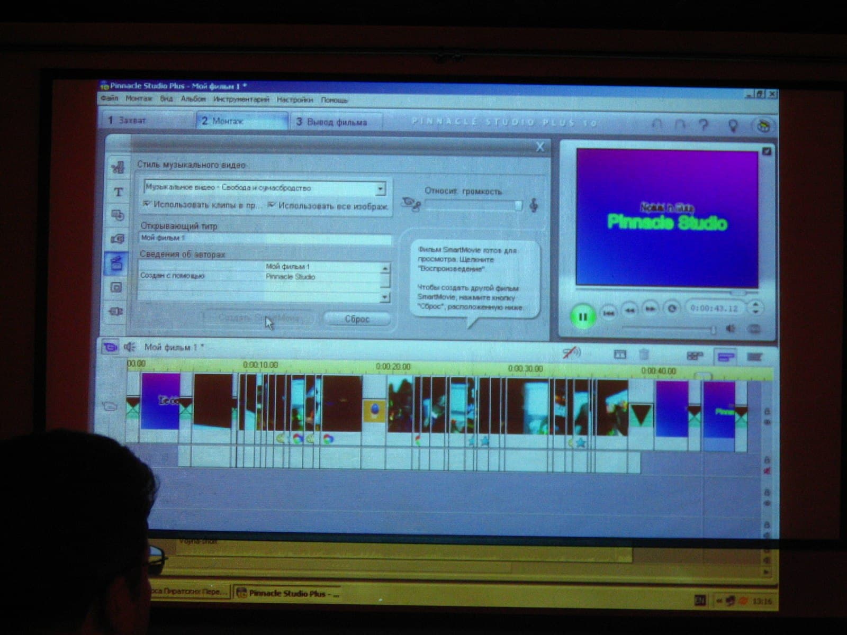Enable loop playback in the player
Viewport: 847px width, 635px height.
pyautogui.click(x=672, y=308)
